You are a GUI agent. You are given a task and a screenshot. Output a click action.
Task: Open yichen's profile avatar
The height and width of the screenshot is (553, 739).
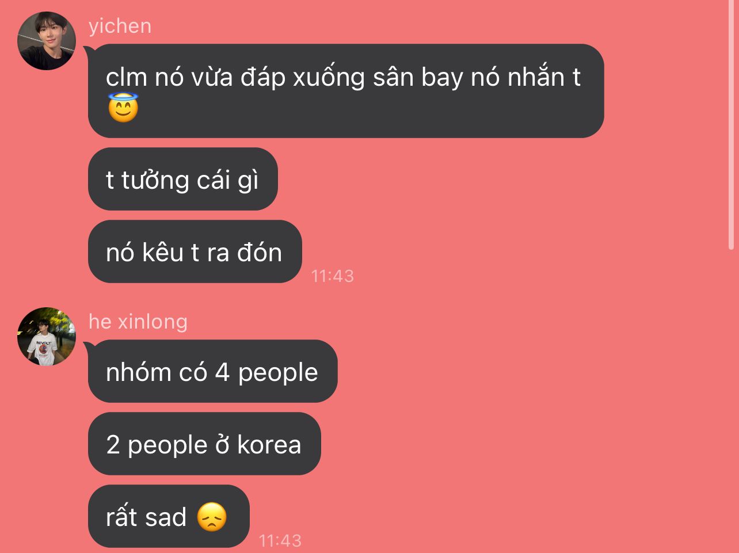[47, 41]
